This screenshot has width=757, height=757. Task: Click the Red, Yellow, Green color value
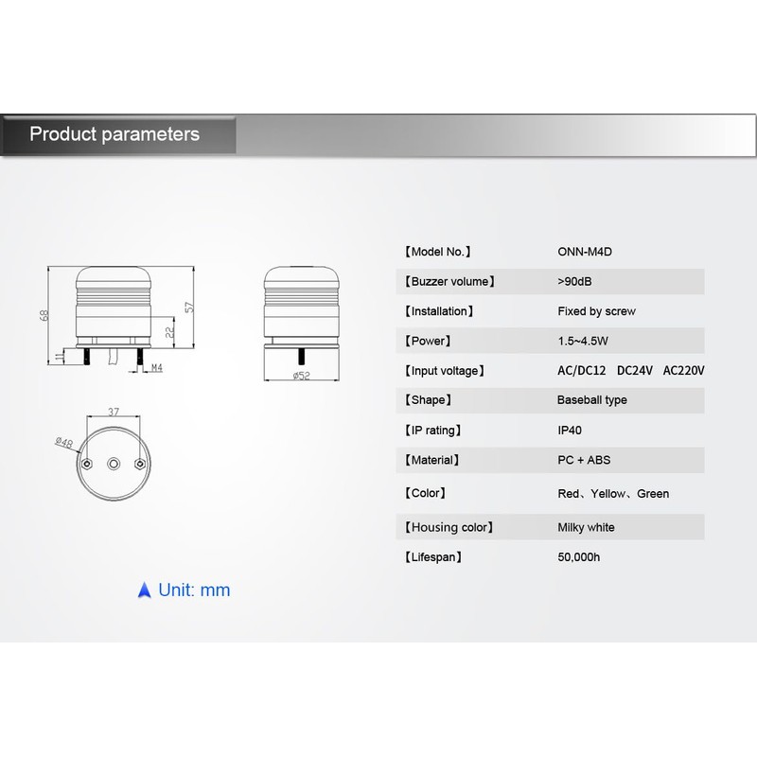613,493
